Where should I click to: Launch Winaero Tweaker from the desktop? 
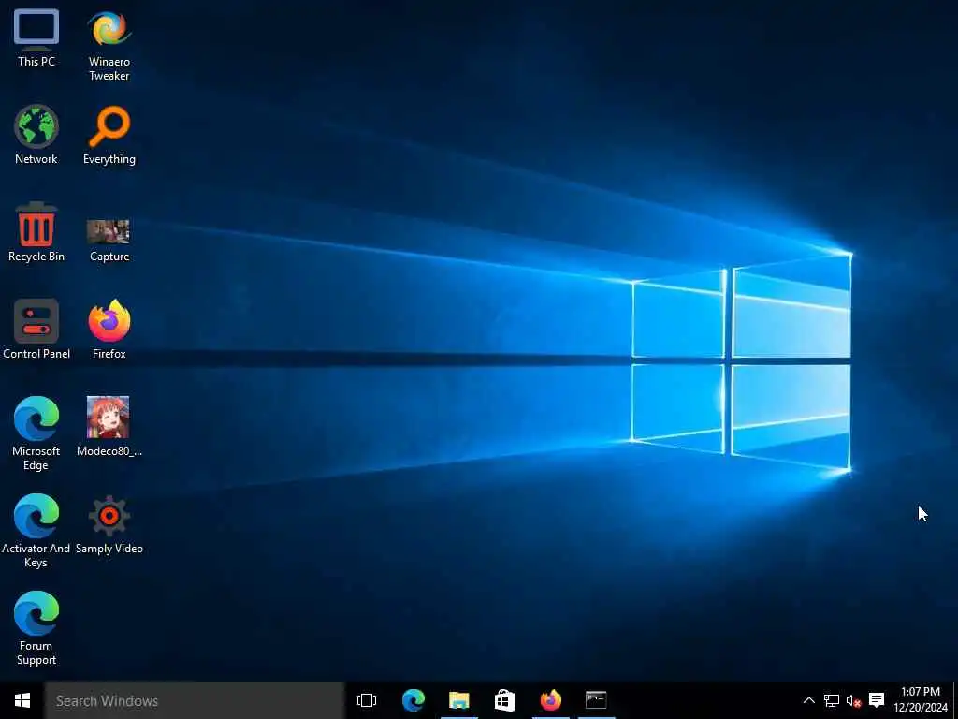tap(109, 45)
